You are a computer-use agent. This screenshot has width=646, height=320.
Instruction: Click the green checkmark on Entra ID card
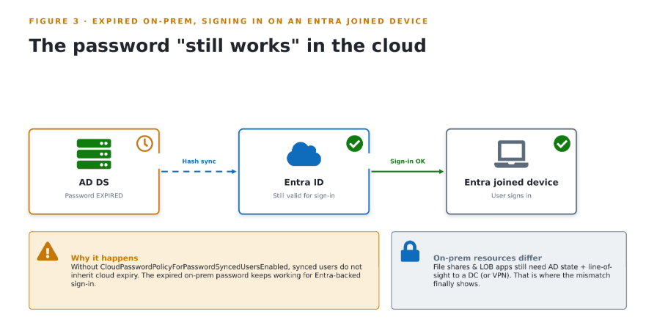354,144
